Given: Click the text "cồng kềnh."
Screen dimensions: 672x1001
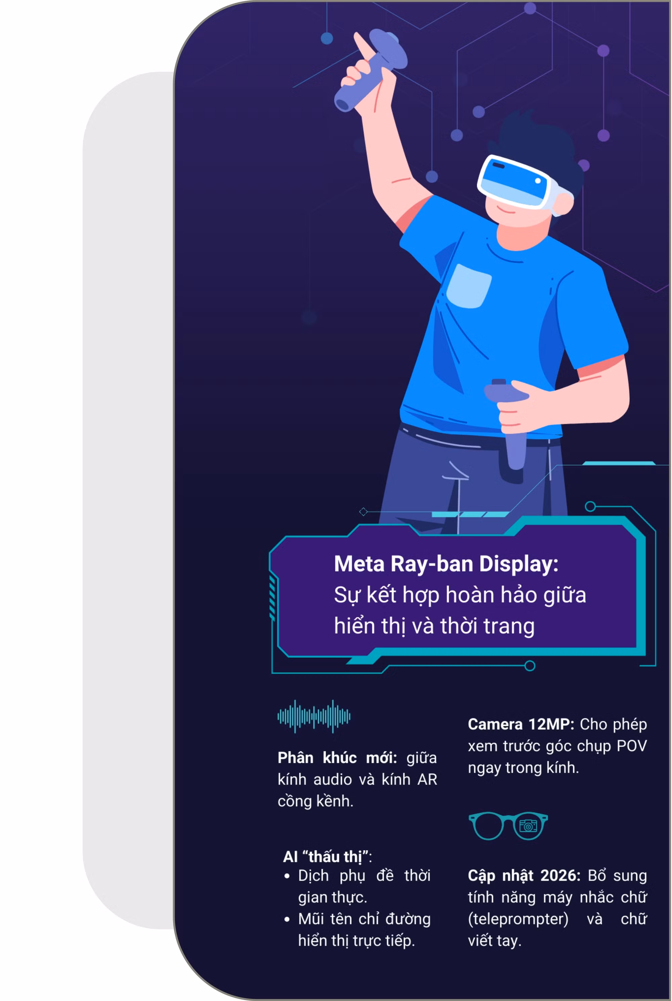Looking at the screenshot, I should (316, 801).
